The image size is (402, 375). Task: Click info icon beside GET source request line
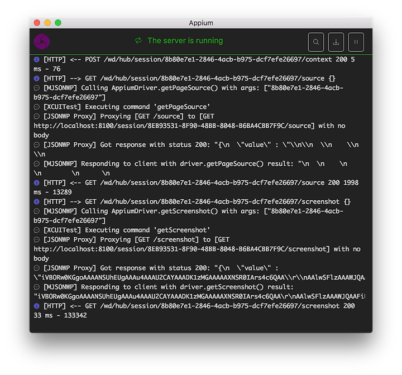coord(37,79)
